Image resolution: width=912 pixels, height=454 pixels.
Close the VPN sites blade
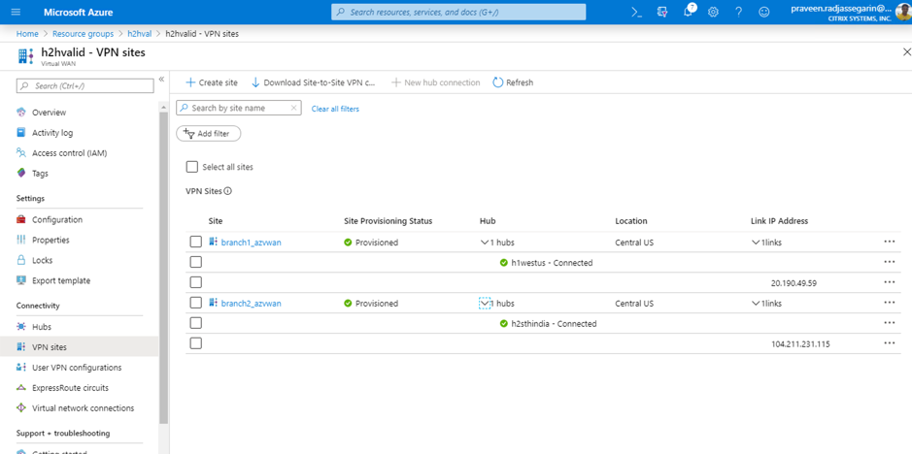[x=906, y=52]
